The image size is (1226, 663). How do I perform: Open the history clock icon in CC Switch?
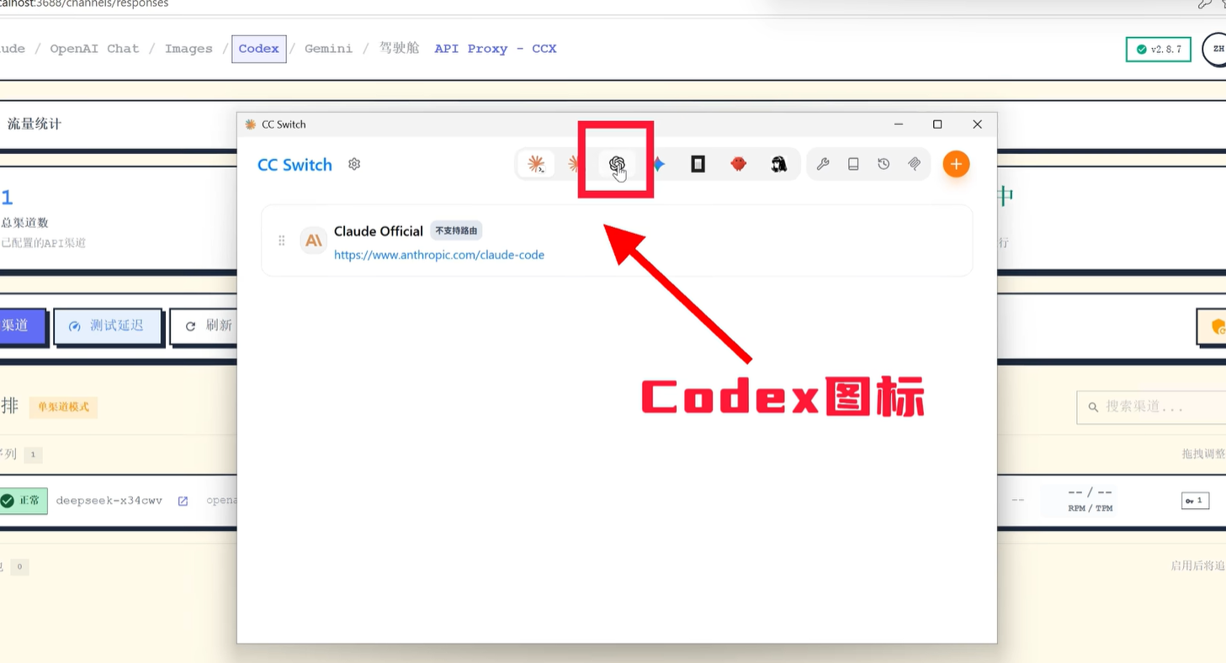point(884,164)
